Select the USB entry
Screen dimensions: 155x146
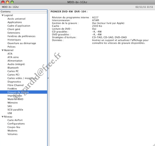[x=10, y=113]
